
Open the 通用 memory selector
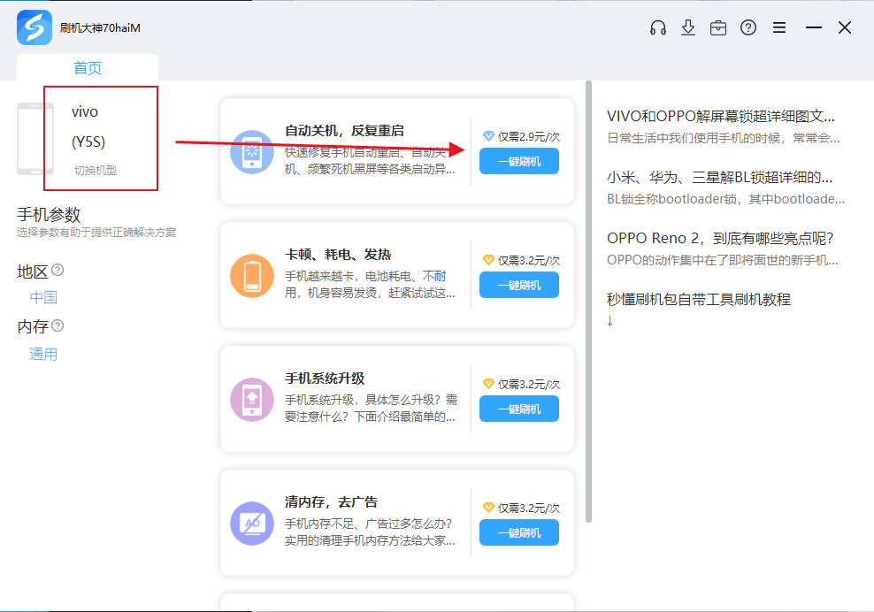pyautogui.click(x=43, y=355)
